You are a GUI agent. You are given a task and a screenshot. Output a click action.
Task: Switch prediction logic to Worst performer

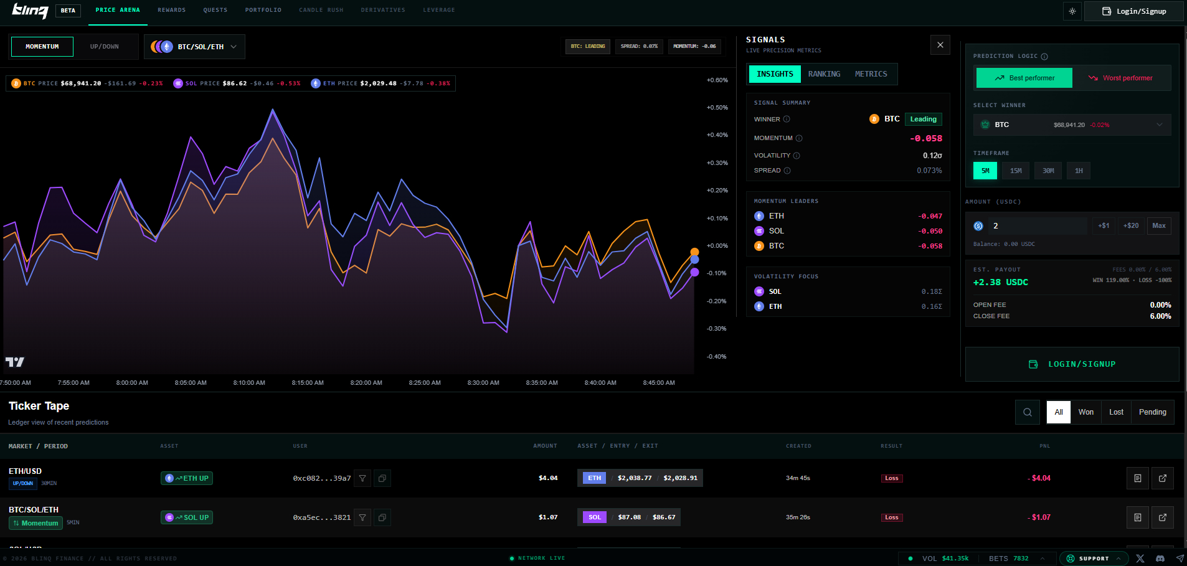[x=1121, y=78]
